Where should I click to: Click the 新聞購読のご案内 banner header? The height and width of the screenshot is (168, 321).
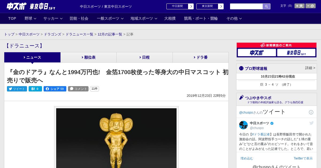pyautogui.click(x=277, y=45)
